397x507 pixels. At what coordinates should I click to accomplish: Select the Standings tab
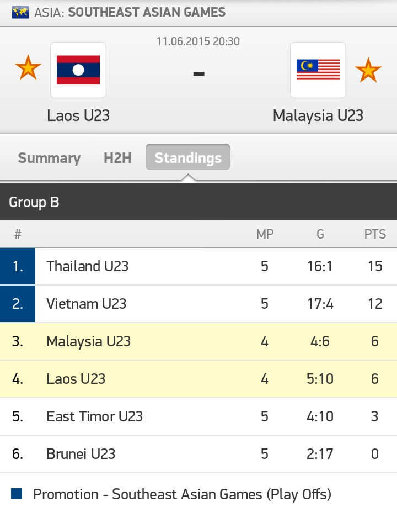pyautogui.click(x=188, y=158)
